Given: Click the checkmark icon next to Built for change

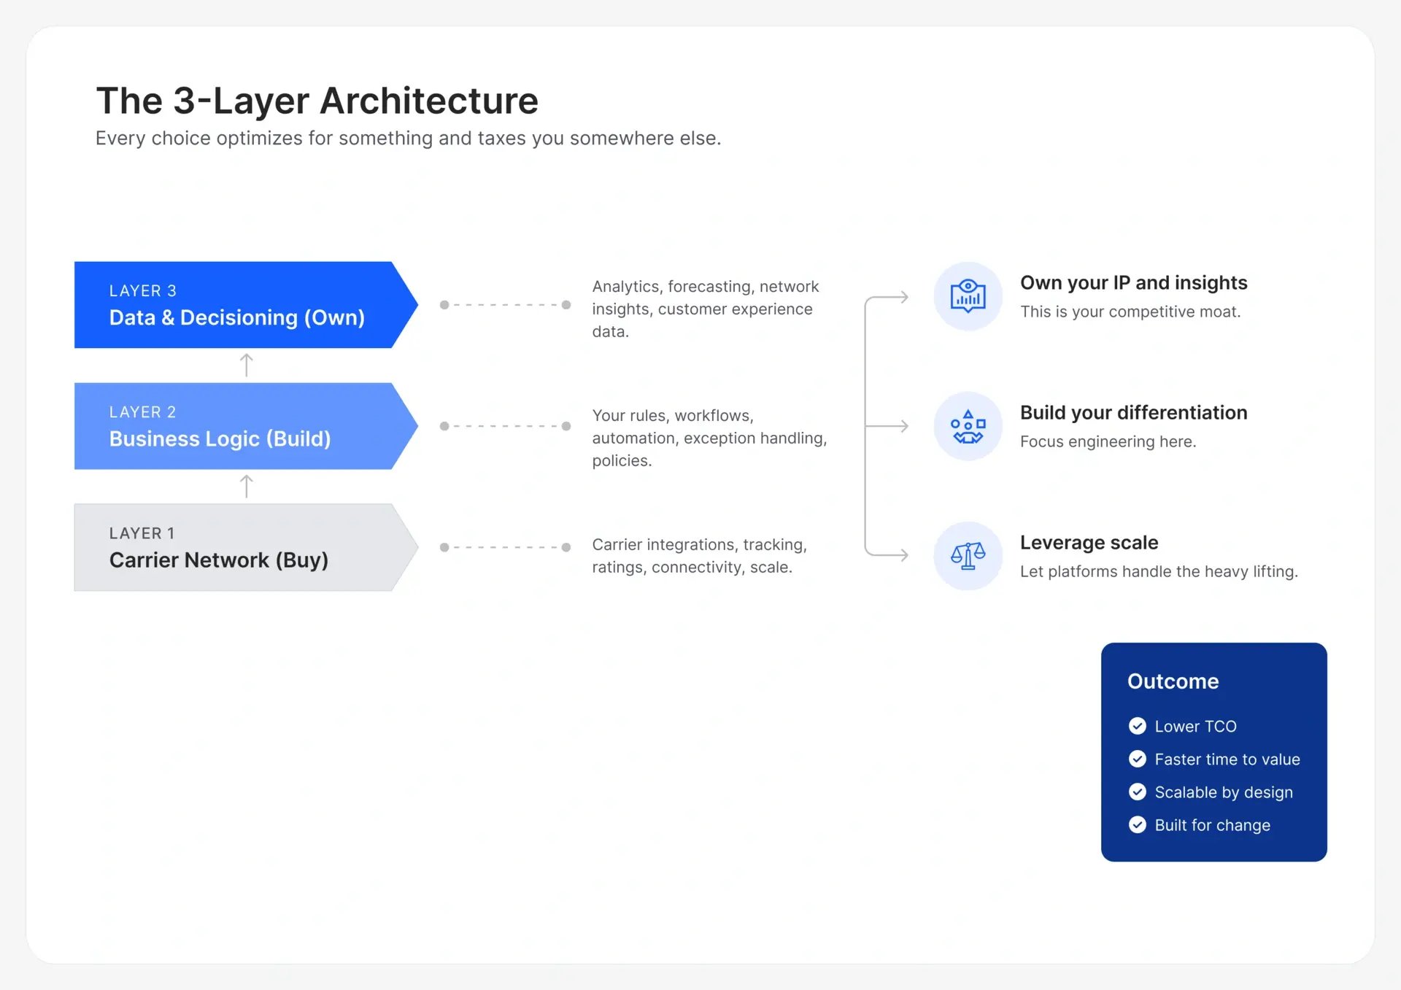Looking at the screenshot, I should (1137, 824).
